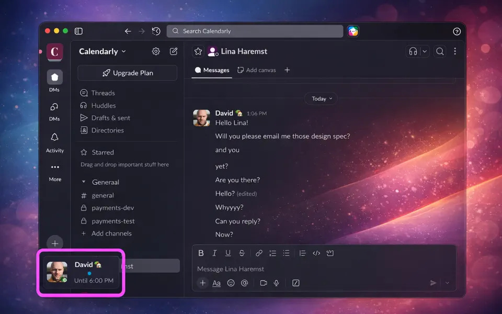The width and height of the screenshot is (502, 314).
Task: Click David's avatar in the message
Action: 202,118
